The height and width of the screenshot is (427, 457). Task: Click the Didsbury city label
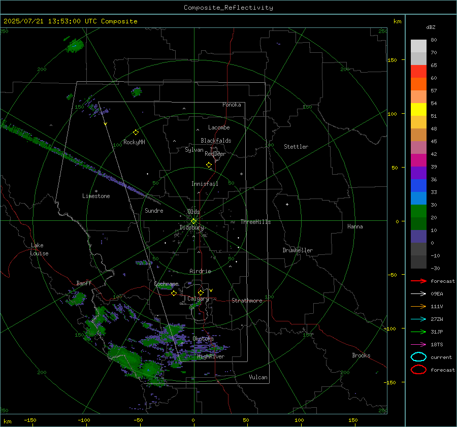pos(191,227)
